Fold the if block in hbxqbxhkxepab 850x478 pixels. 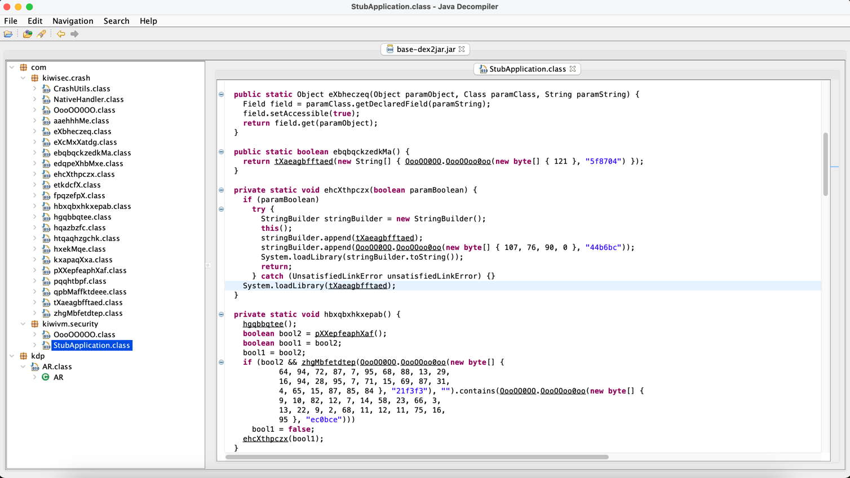pyautogui.click(x=222, y=362)
